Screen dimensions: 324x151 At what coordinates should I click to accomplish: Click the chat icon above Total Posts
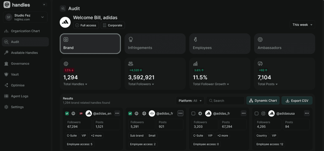tap(260, 64)
